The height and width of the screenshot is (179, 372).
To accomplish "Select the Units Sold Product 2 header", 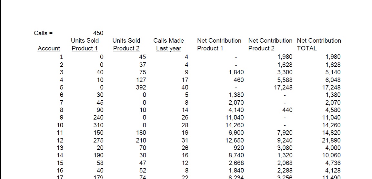I will coord(126,45).
